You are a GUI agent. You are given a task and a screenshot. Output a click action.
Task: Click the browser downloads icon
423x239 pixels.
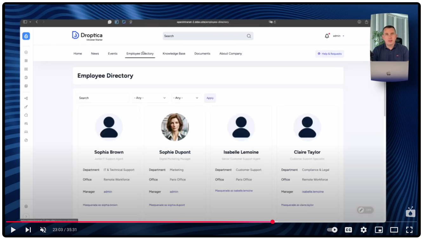[x=359, y=22]
